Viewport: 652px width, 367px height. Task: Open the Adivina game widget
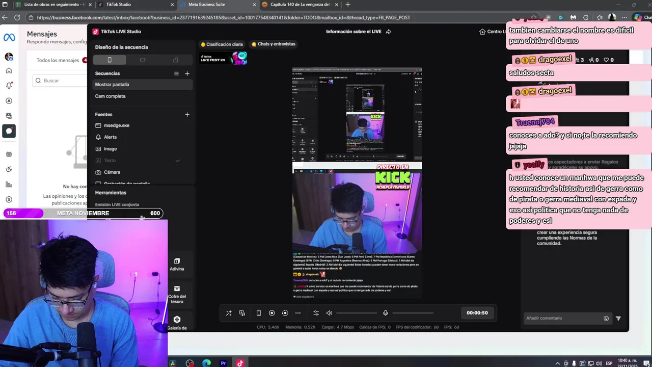(177, 265)
